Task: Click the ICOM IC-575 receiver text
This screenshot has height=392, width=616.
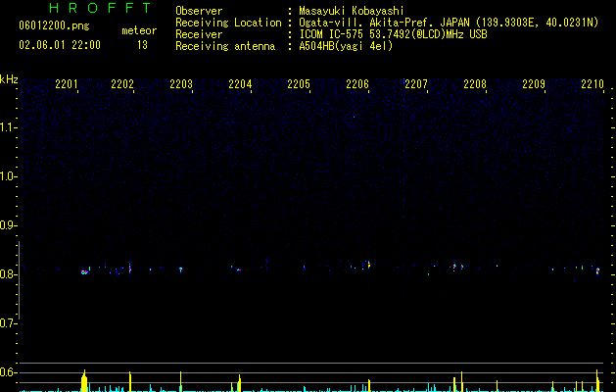Action: tap(393, 34)
